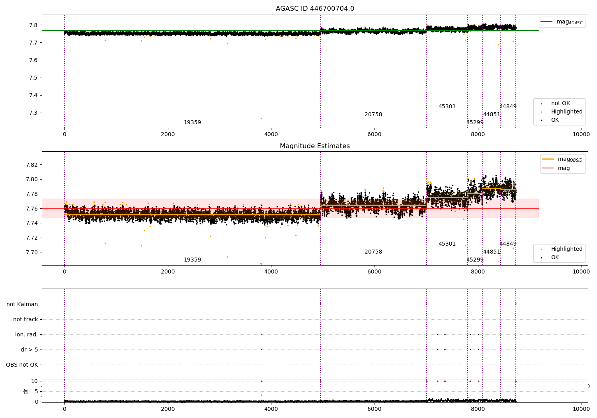Click the 'Magnitude Estimates' plot title
The height and width of the screenshot is (418, 597).
tap(315, 146)
